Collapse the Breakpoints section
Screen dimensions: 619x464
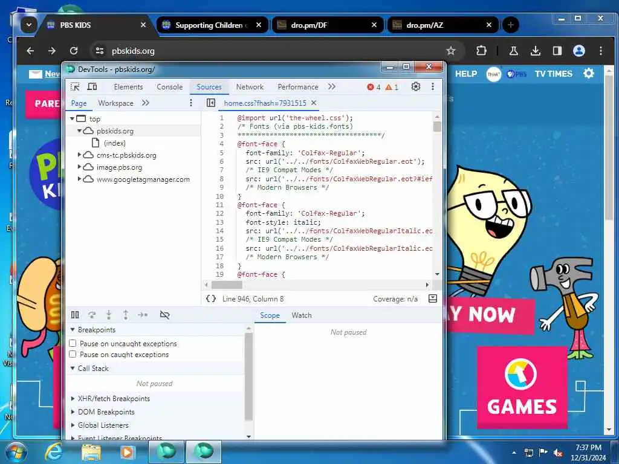pos(73,329)
